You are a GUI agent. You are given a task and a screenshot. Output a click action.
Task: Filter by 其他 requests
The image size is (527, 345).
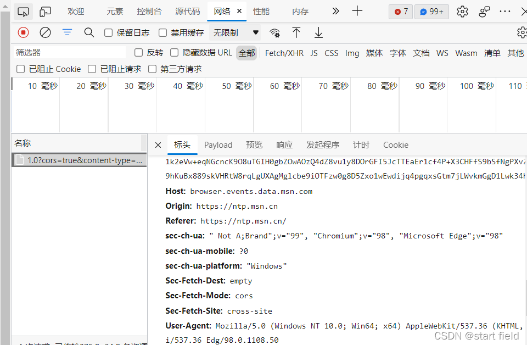pos(515,53)
